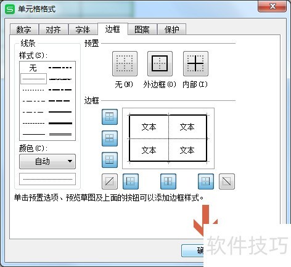Select the thickest solid line style
The height and width of the screenshot is (267, 291).
(x=60, y=123)
